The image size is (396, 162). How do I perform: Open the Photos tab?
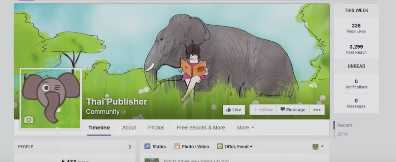[156, 128]
